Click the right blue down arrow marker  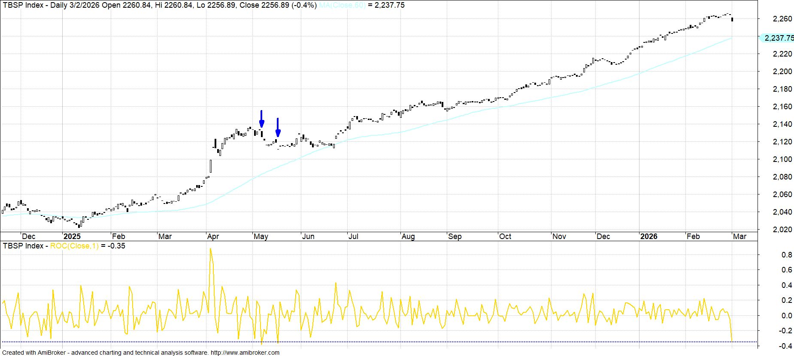tap(278, 128)
